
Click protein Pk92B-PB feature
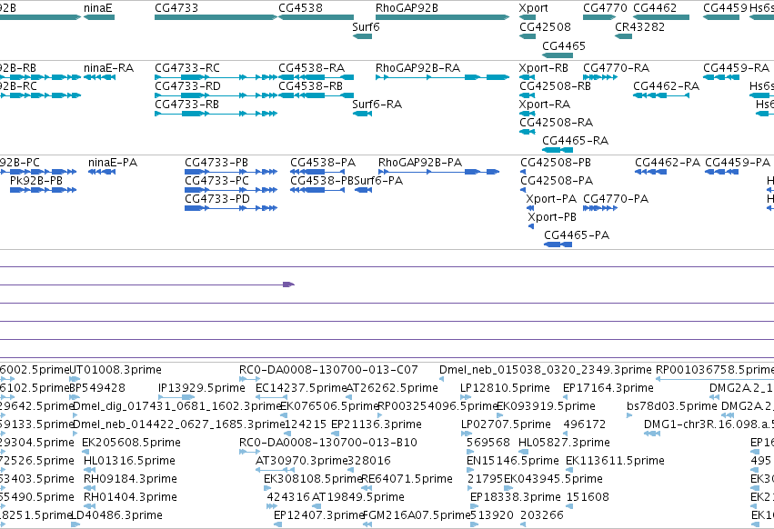(x=43, y=190)
